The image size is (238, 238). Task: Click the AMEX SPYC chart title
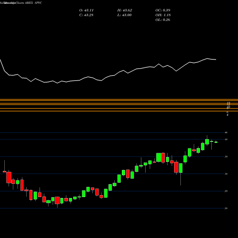(34, 3)
